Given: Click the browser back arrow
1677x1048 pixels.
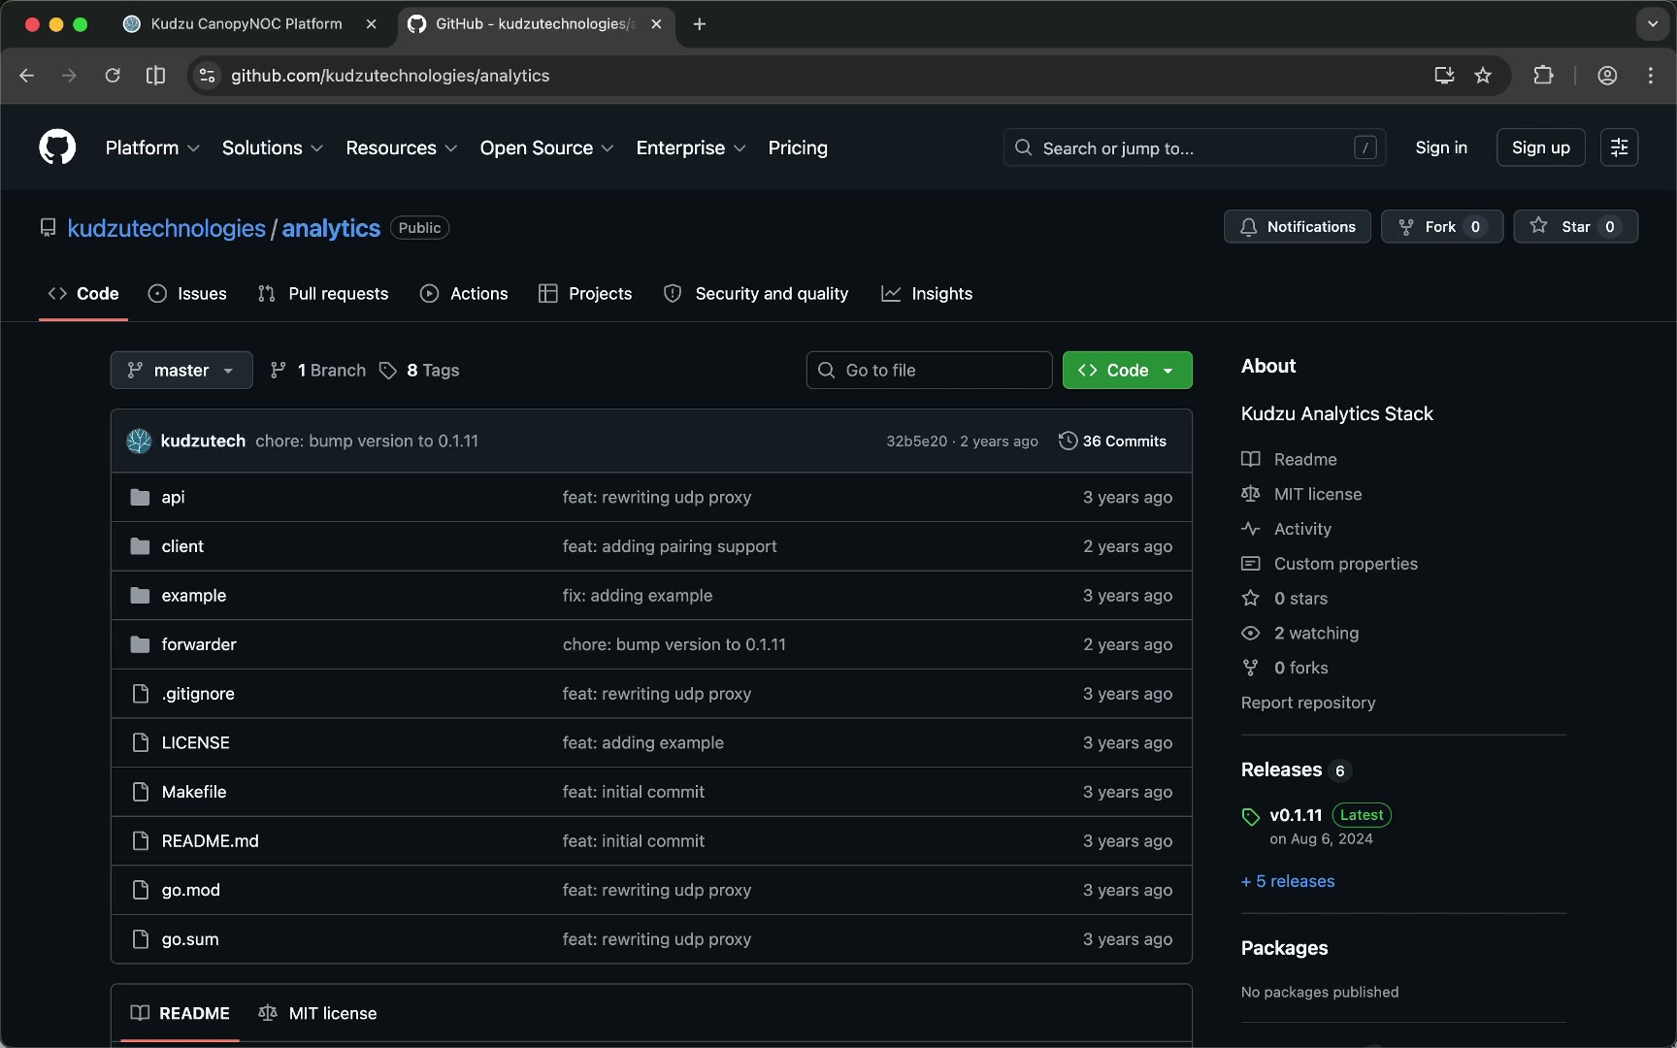Looking at the screenshot, I should [x=26, y=76].
